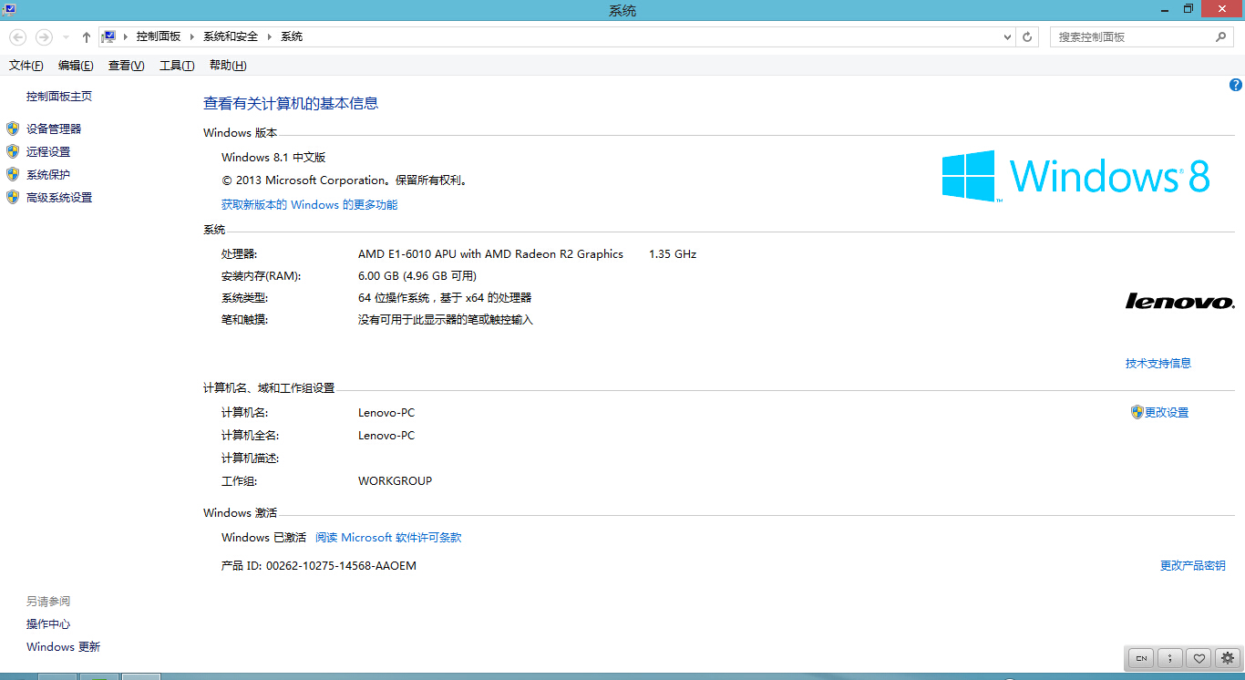Go back with the Back arrow button
Viewport: 1245px width, 680px height.
[17, 37]
